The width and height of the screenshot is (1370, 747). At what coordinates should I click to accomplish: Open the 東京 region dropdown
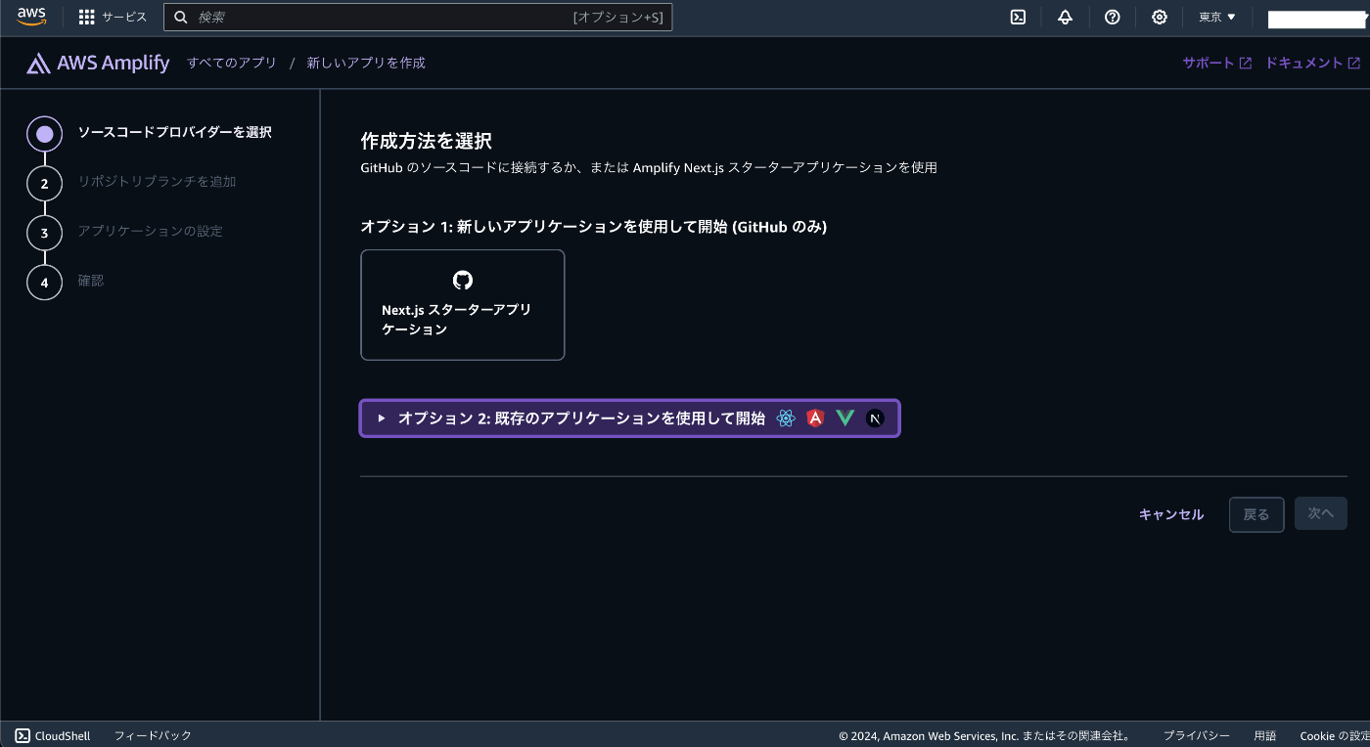coord(1216,17)
